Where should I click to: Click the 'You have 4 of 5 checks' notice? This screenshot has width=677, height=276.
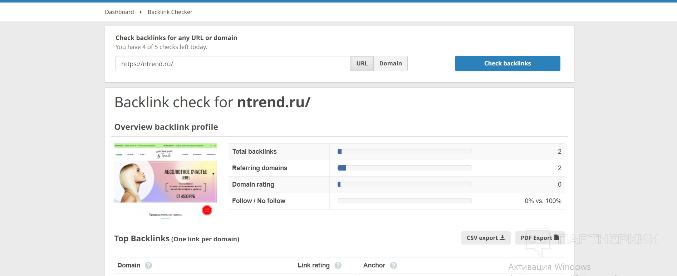pos(161,47)
